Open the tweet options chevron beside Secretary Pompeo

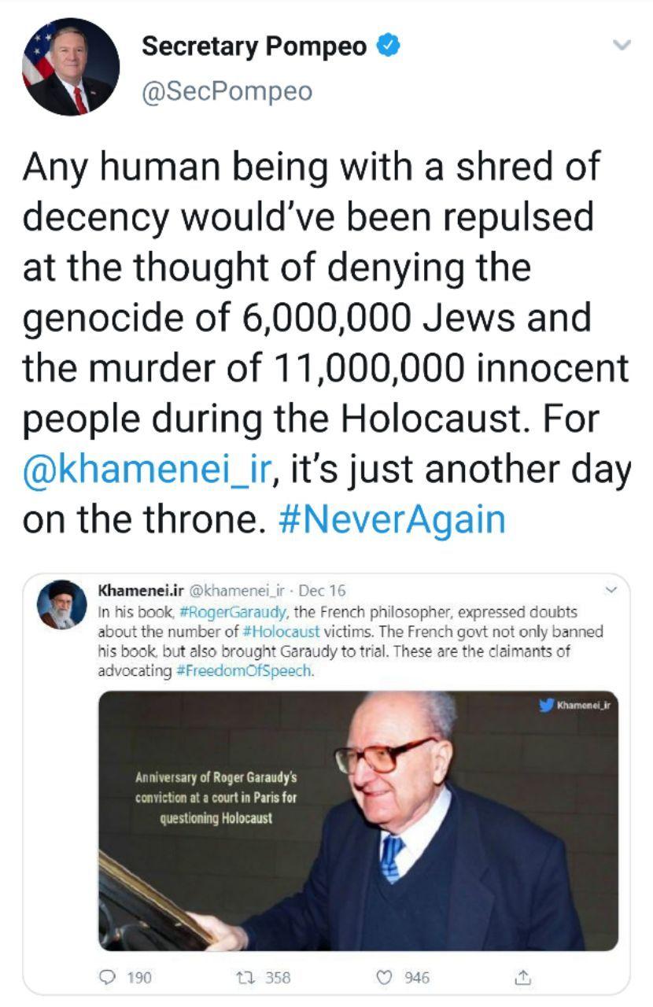click(x=622, y=46)
